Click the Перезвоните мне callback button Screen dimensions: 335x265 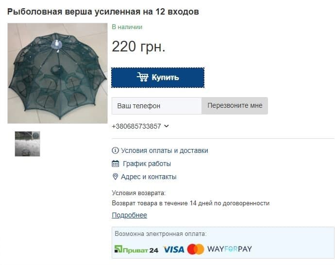pyautogui.click(x=234, y=106)
